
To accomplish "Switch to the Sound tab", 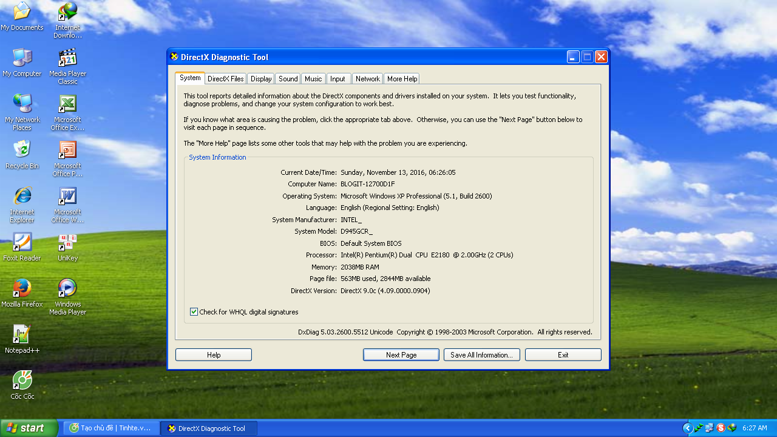I will coord(287,78).
